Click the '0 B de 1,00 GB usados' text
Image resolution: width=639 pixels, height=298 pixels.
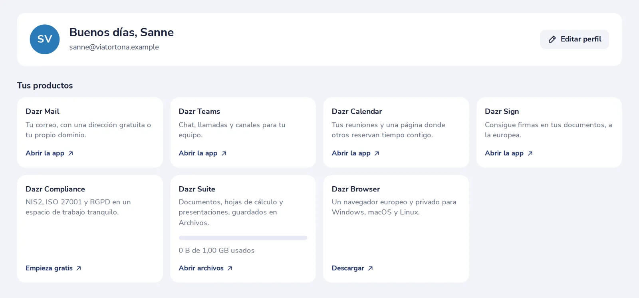(216, 251)
